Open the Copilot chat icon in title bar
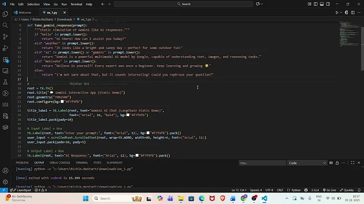This screenshot has height=204, width=364. (x=258, y=4)
